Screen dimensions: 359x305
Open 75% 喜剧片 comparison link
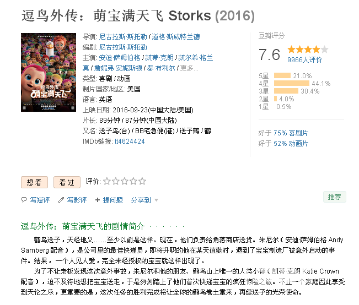click(x=291, y=133)
